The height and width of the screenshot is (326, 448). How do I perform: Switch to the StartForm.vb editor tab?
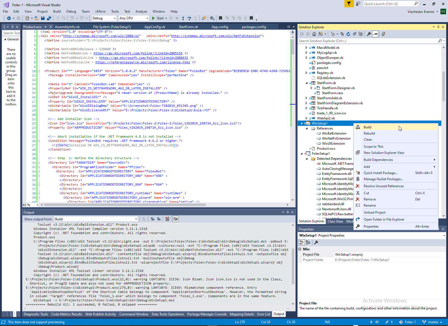tap(188, 27)
